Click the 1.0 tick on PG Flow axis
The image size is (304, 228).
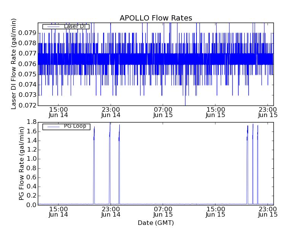tap(32, 159)
